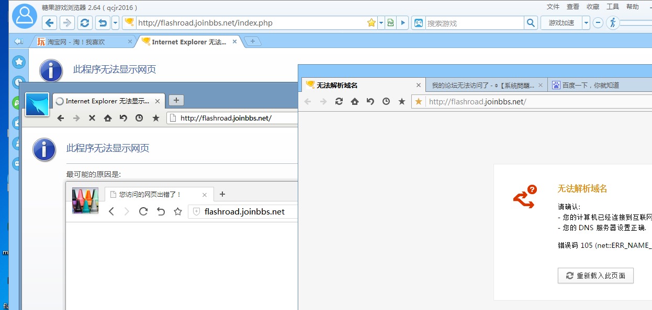This screenshot has height=310, width=652.
Task: Select the 无法解析域名 tab
Action: point(363,85)
